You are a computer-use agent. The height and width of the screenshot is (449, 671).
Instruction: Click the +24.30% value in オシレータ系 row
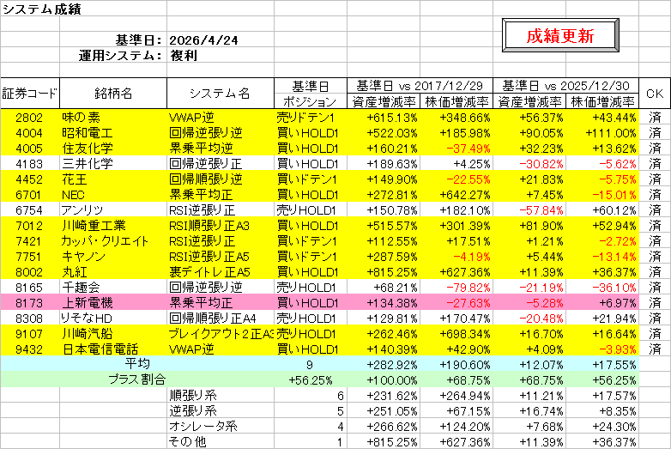(602, 426)
